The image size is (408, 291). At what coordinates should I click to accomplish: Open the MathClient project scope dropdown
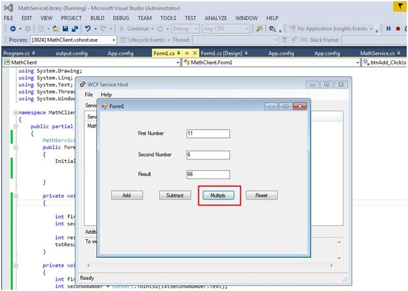(x=92, y=62)
